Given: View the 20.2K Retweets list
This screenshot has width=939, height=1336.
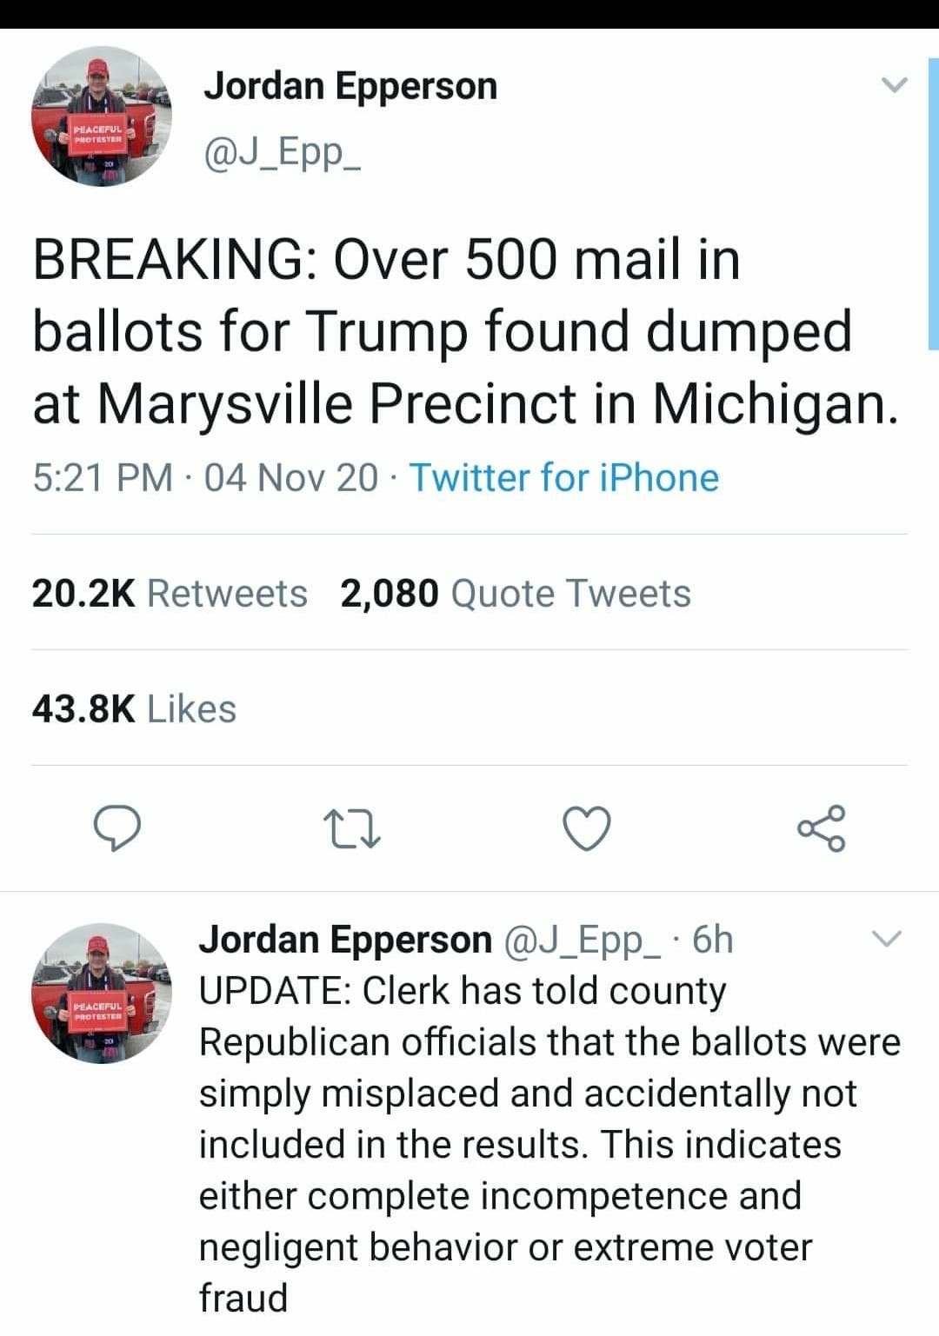Looking at the screenshot, I should (170, 594).
